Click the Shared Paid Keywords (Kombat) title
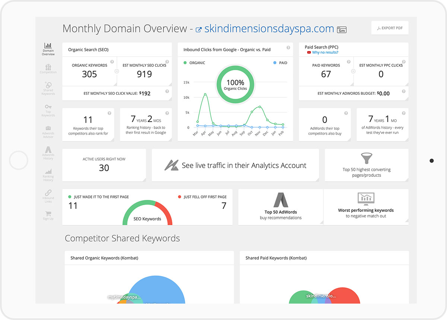 click(276, 258)
